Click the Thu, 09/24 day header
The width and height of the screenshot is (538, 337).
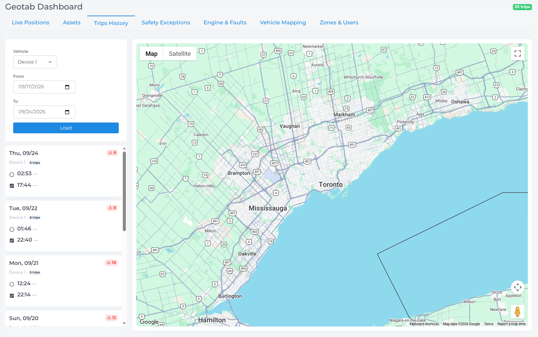24,153
